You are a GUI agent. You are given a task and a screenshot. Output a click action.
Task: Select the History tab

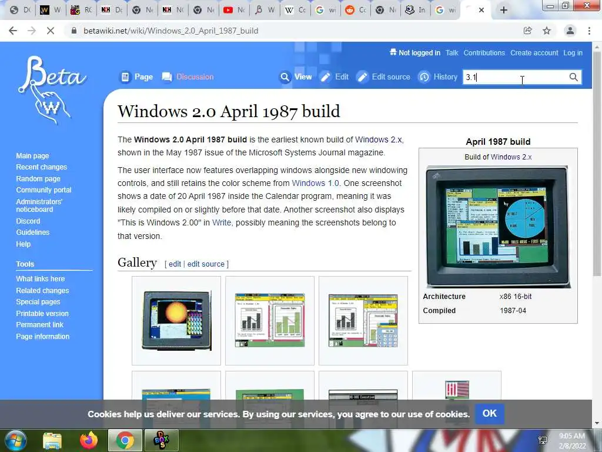coord(446,77)
